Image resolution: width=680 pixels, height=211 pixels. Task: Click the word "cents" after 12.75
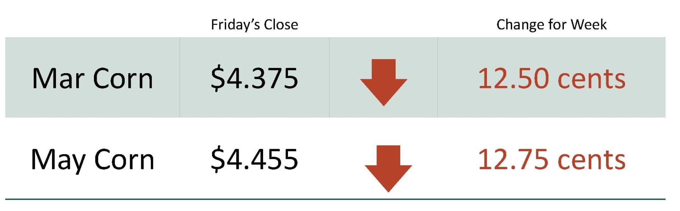tap(591, 160)
